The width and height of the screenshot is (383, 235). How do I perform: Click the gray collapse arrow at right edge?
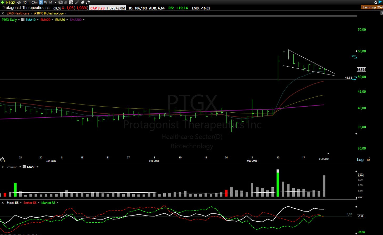point(381,13)
